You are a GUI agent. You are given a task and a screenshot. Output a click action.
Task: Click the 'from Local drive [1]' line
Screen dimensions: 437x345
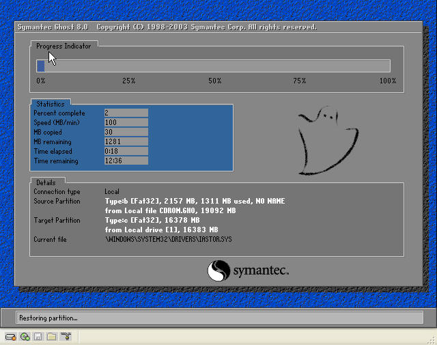pos(161,230)
